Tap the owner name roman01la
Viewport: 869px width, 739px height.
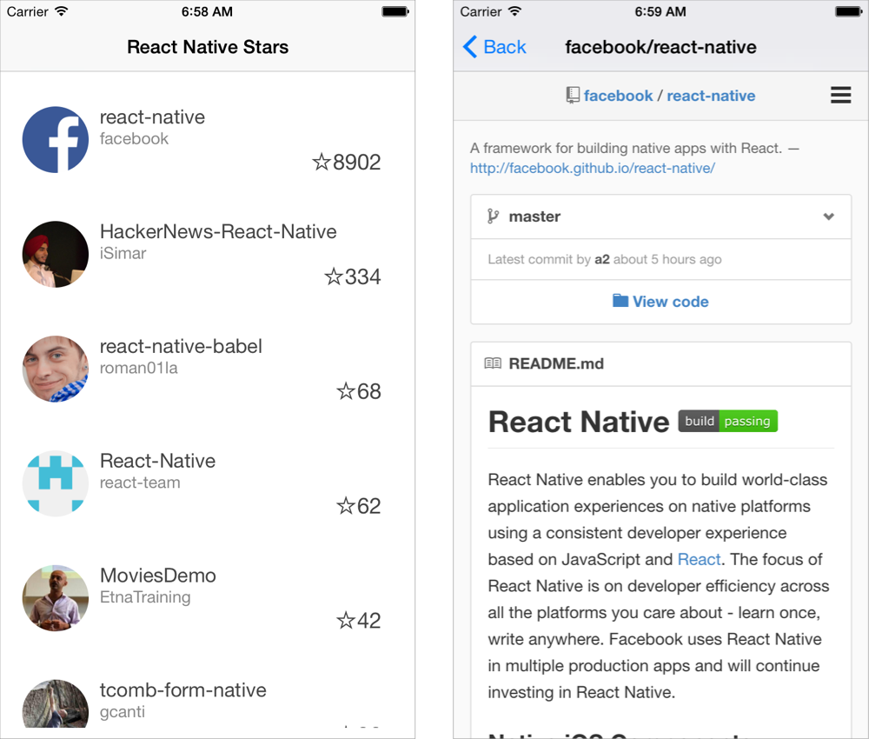138,368
